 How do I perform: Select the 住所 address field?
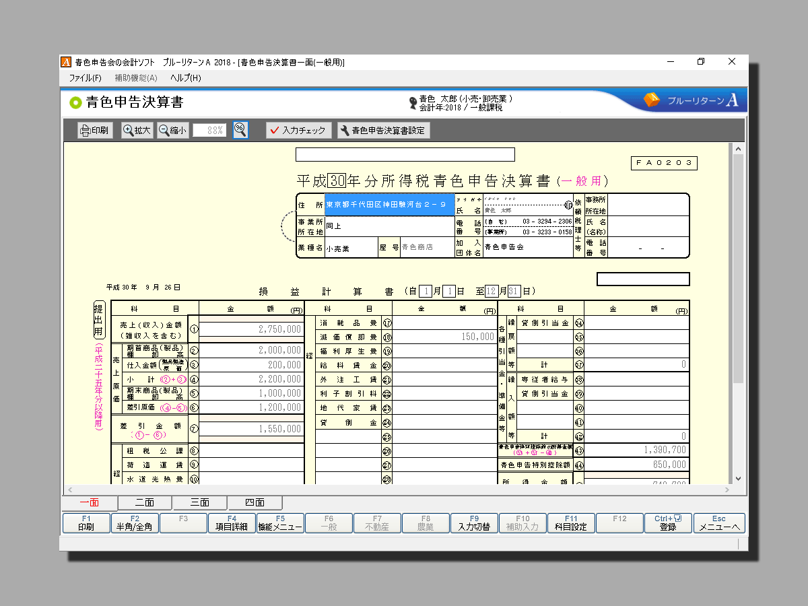[x=390, y=205]
